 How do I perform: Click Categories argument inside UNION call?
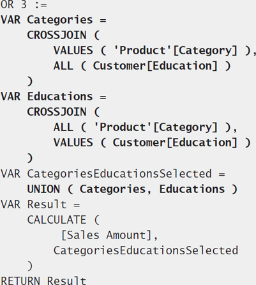coord(112,189)
